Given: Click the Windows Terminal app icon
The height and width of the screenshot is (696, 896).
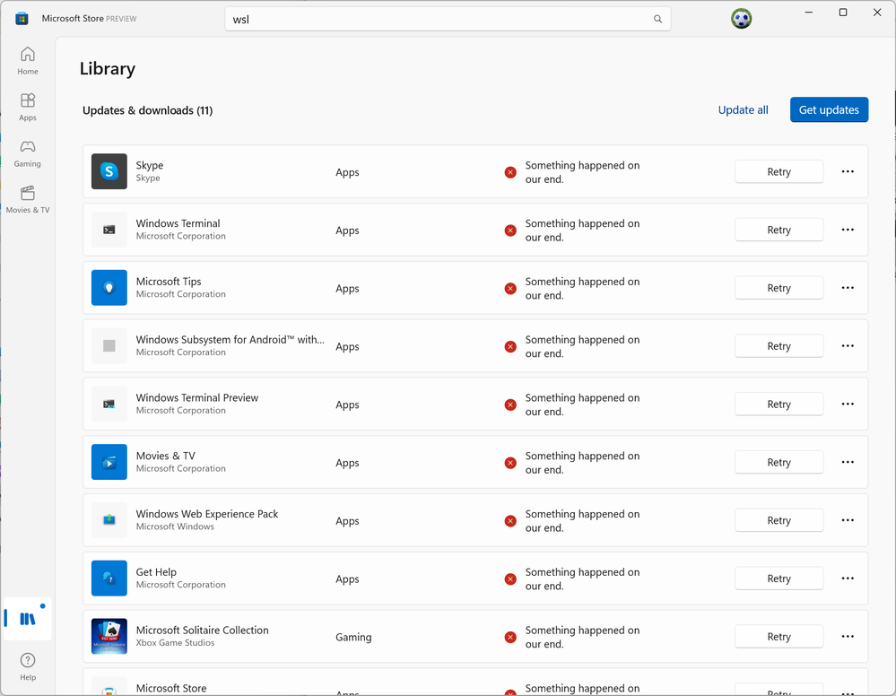Looking at the screenshot, I should [x=109, y=230].
